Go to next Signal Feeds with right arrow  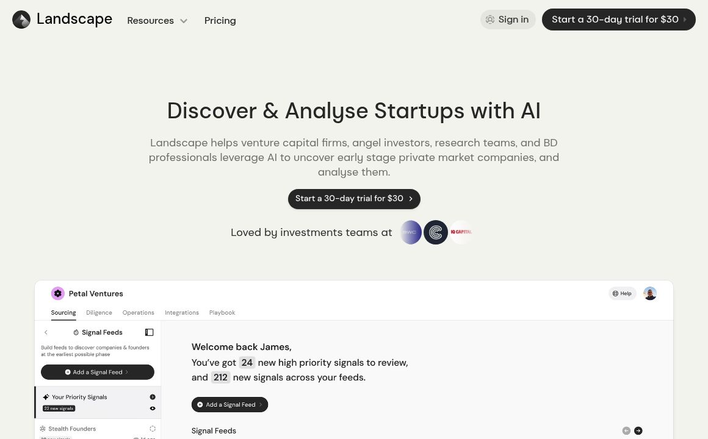coord(638,430)
